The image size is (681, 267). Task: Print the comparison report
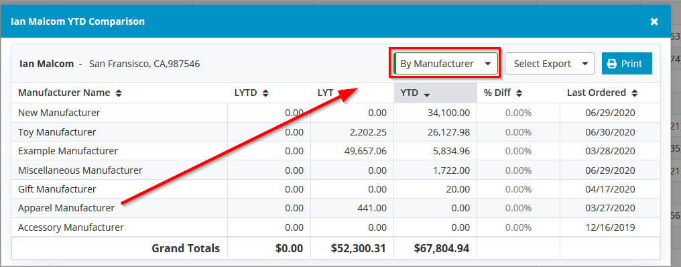click(627, 64)
